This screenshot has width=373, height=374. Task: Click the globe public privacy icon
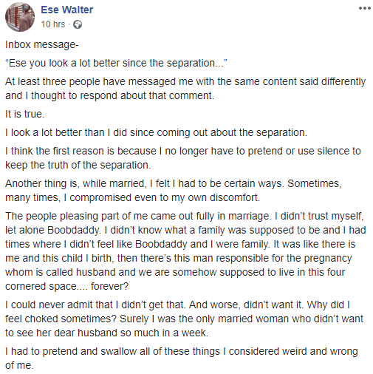click(78, 24)
